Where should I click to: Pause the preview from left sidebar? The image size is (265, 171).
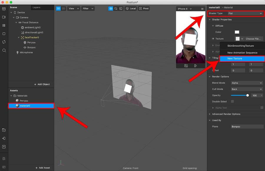[4, 25]
